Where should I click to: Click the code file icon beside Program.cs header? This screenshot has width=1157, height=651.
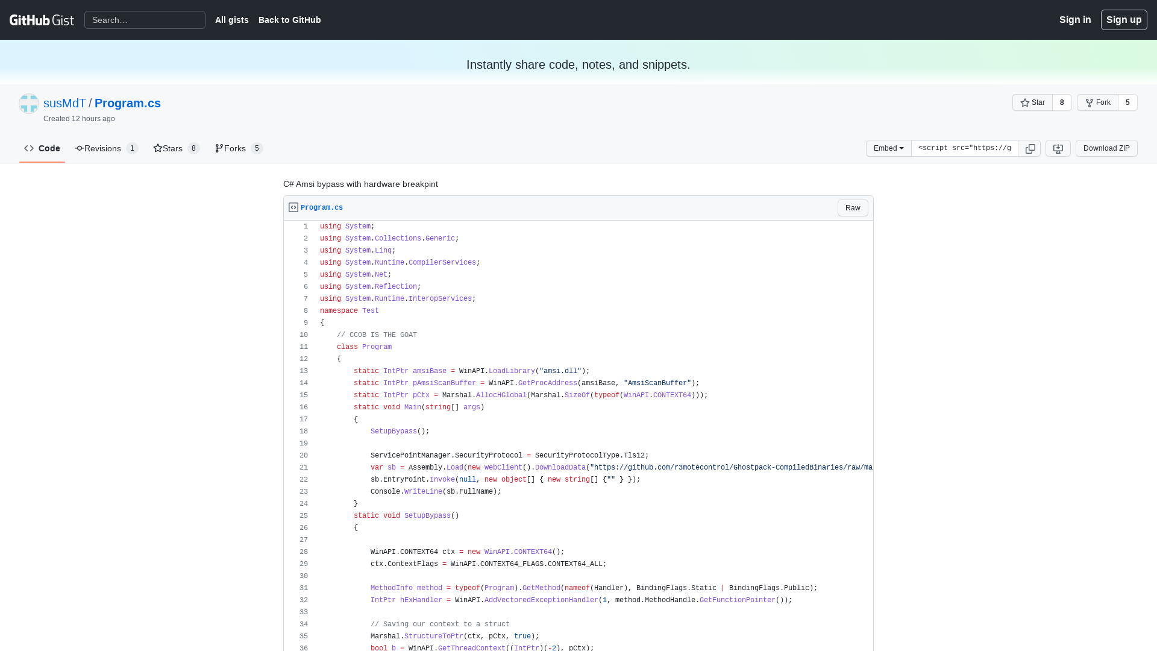coord(293,207)
